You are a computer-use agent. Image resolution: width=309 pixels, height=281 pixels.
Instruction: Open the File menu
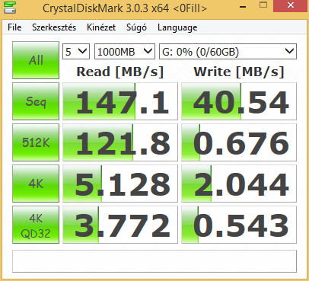point(14,27)
